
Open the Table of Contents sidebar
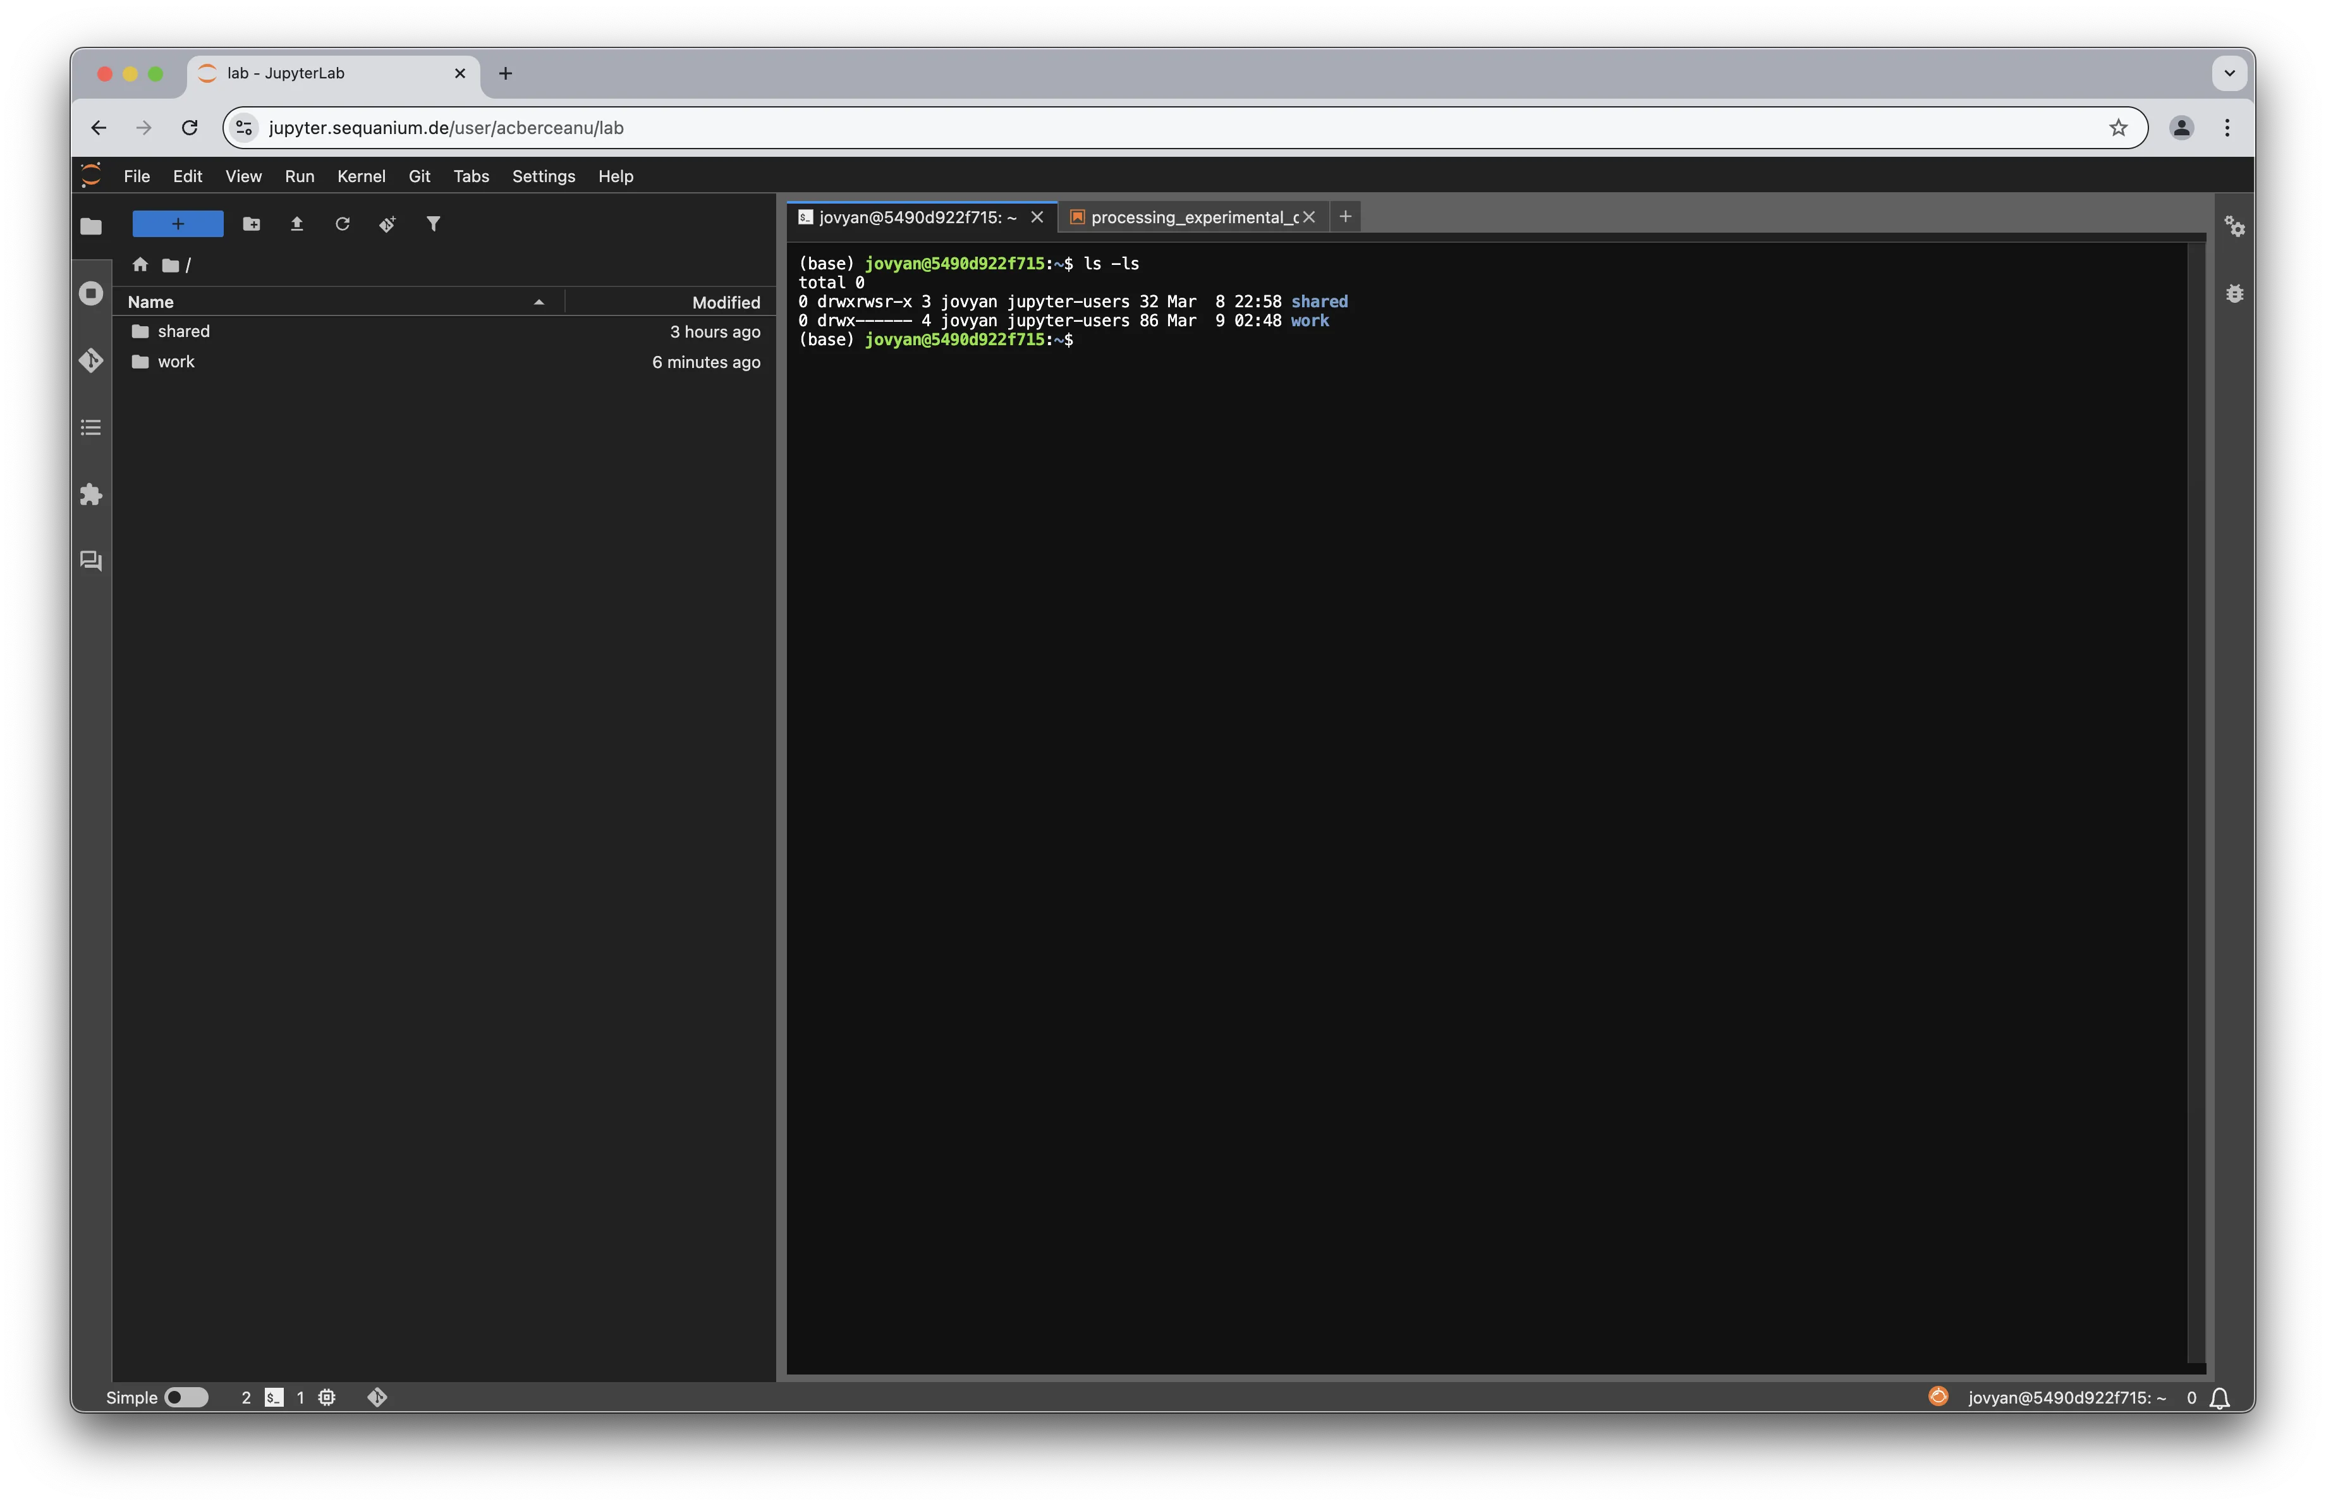point(91,427)
